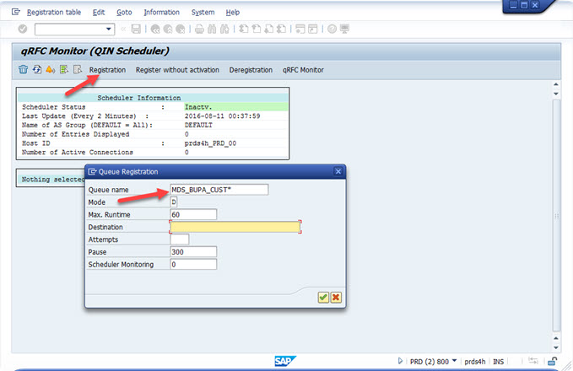Click the vertical scrollbar track
The width and height of the screenshot is (573, 371).
pos(556,216)
